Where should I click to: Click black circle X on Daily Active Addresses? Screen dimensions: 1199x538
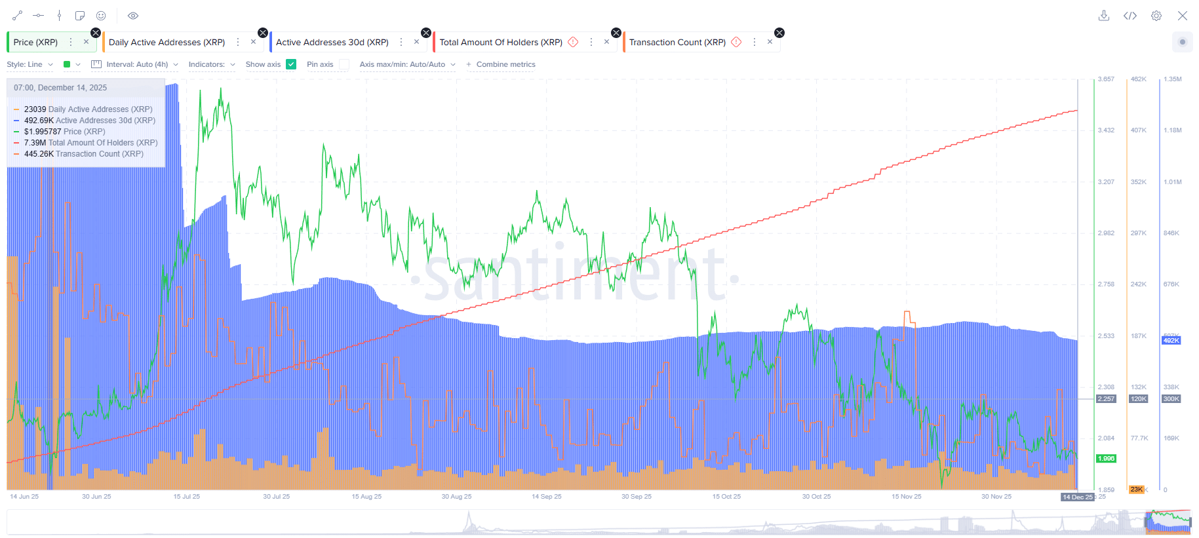(263, 33)
